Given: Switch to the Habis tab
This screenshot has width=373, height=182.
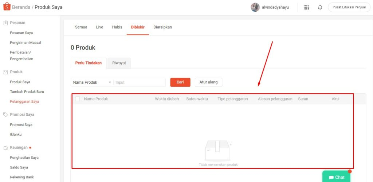Looking at the screenshot, I should coord(117,27).
